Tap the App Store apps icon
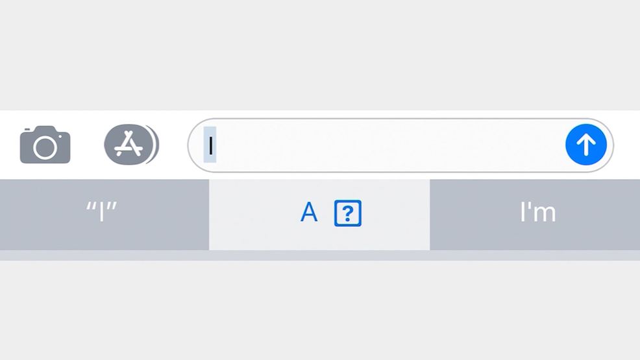Screen dimensions: 640x360 [131, 145]
